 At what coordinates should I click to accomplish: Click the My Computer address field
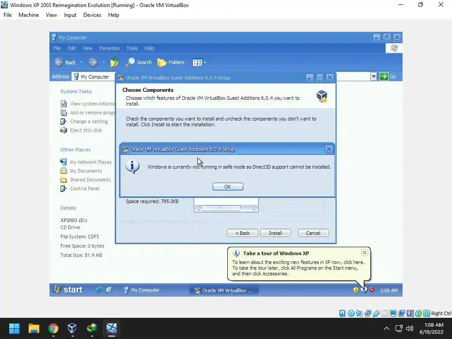pyautogui.click(x=94, y=76)
